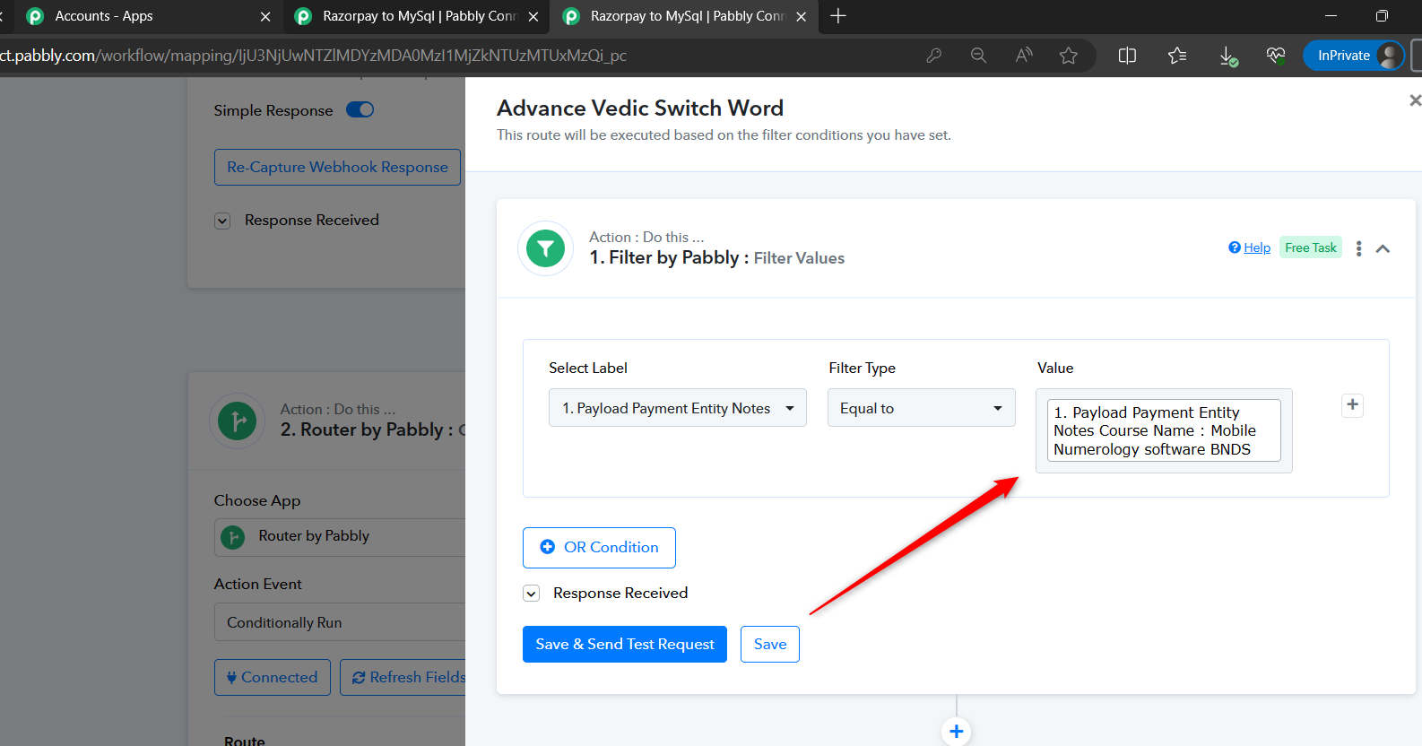Open the Action Event Conditionally Run dropdown
The width and height of the screenshot is (1422, 746).
tap(340, 622)
